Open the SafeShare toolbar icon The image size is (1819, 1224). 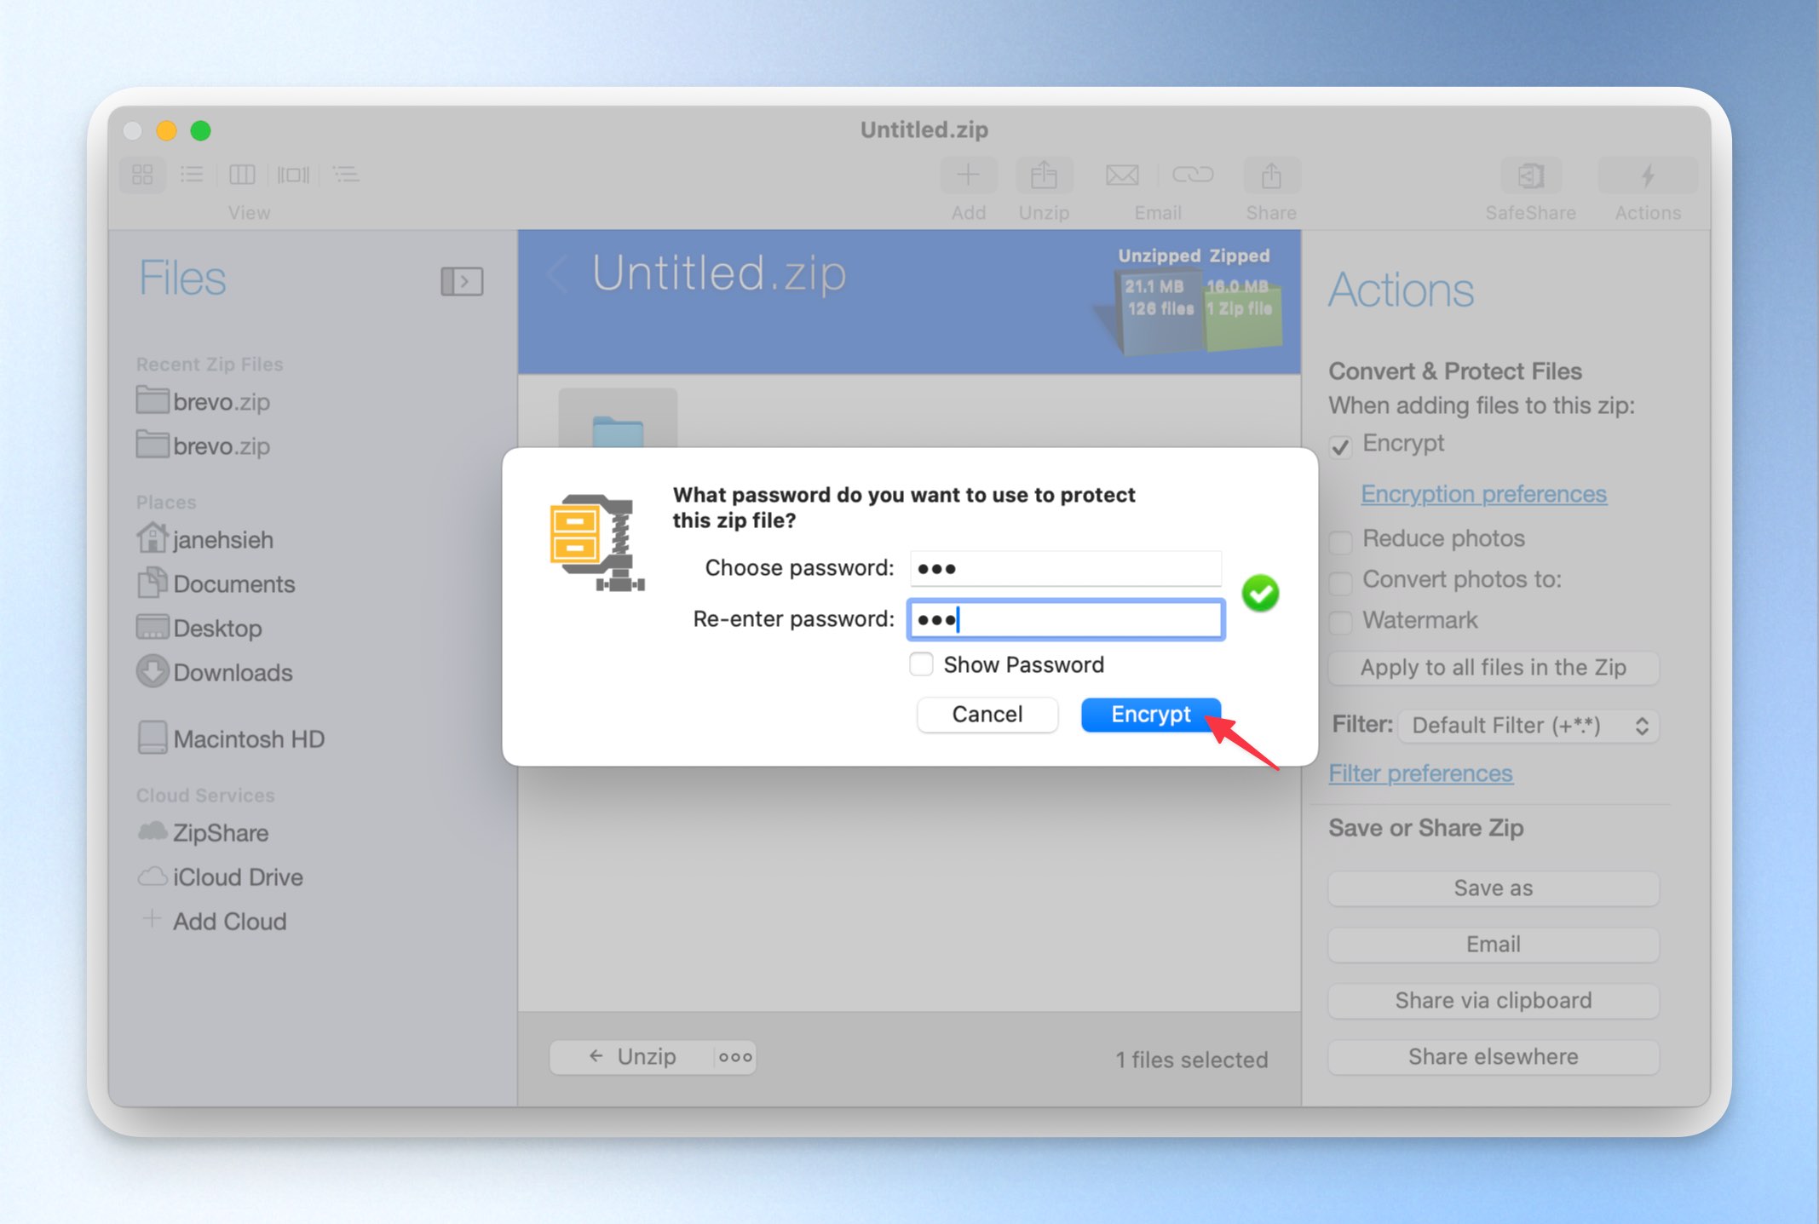click(1531, 175)
